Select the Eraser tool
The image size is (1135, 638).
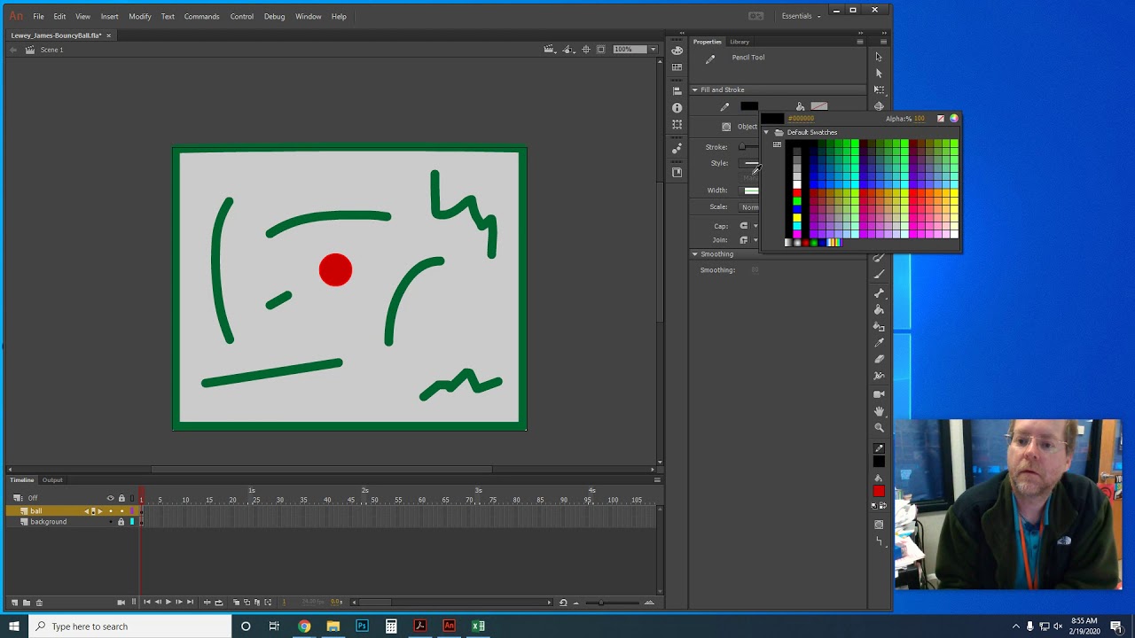[879, 359]
